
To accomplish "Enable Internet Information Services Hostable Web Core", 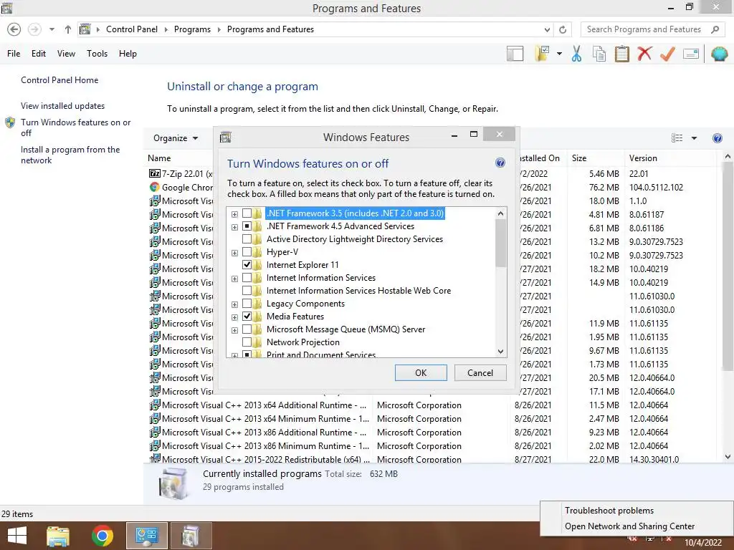I will point(247,291).
